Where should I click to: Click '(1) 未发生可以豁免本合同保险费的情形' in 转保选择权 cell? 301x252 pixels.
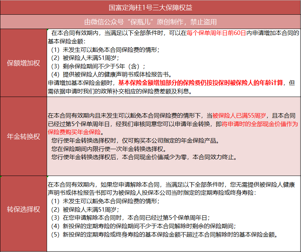pyautogui.click(x=105, y=201)
